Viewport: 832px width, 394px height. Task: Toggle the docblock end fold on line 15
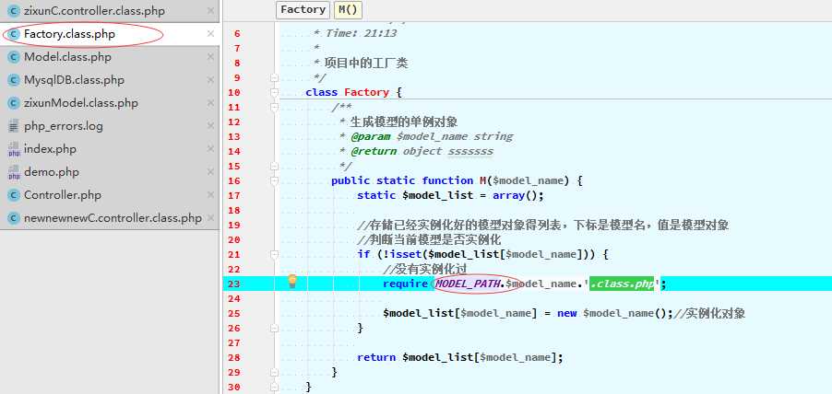click(x=274, y=167)
